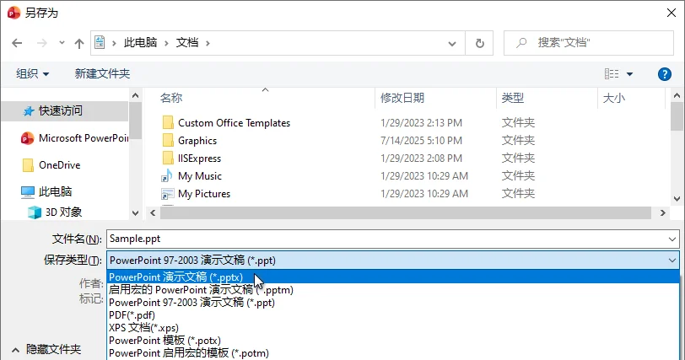
Task: Close the 另存为 dialog
Action: click(x=672, y=13)
